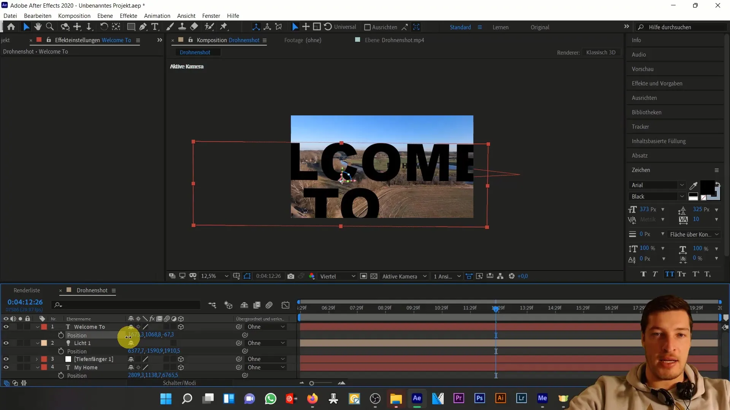Screen dimensions: 730x410
Task: Click the text tool icon in toolbar
Action: pos(156,27)
